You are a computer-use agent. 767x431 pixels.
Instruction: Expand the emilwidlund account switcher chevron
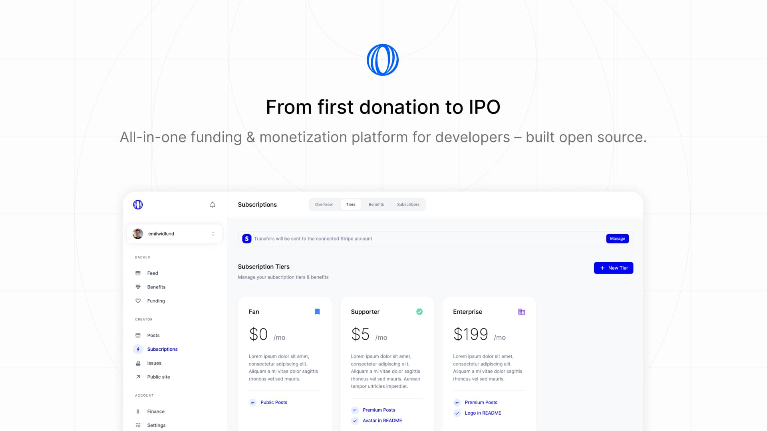pos(213,234)
